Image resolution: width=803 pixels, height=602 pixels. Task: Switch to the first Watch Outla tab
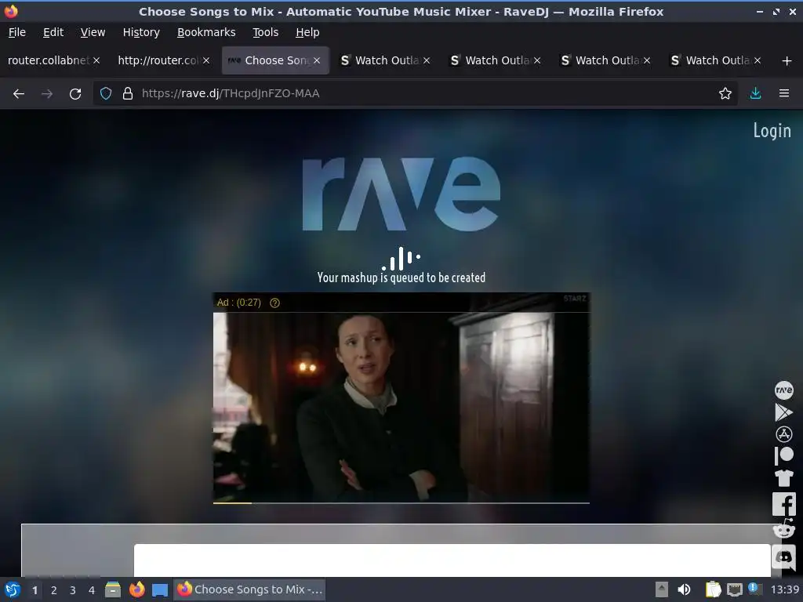(x=387, y=60)
